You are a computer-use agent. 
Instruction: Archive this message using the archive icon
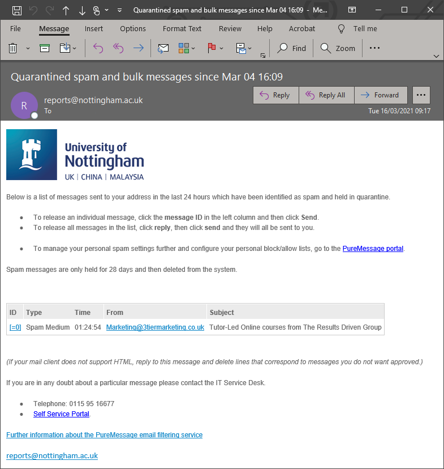coord(45,48)
